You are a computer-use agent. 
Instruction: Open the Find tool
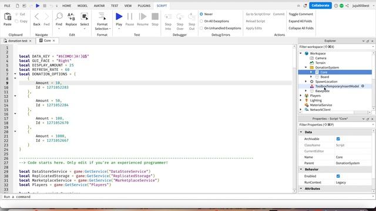(59, 16)
